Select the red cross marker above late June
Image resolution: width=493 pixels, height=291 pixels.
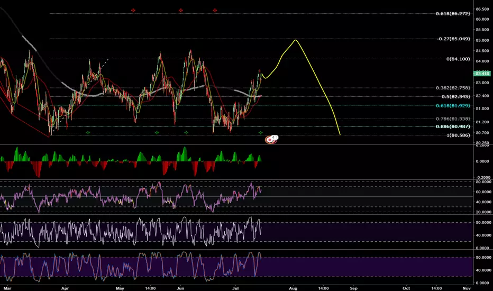215,11
